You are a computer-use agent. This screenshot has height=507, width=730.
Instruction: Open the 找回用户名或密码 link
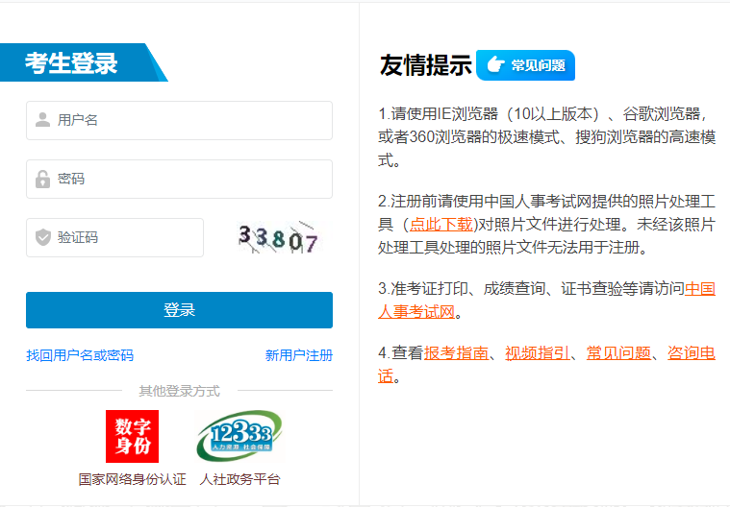(x=80, y=355)
